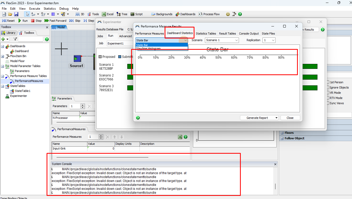
Task: Switch to the Statistics Tables tab
Action: [206, 34]
